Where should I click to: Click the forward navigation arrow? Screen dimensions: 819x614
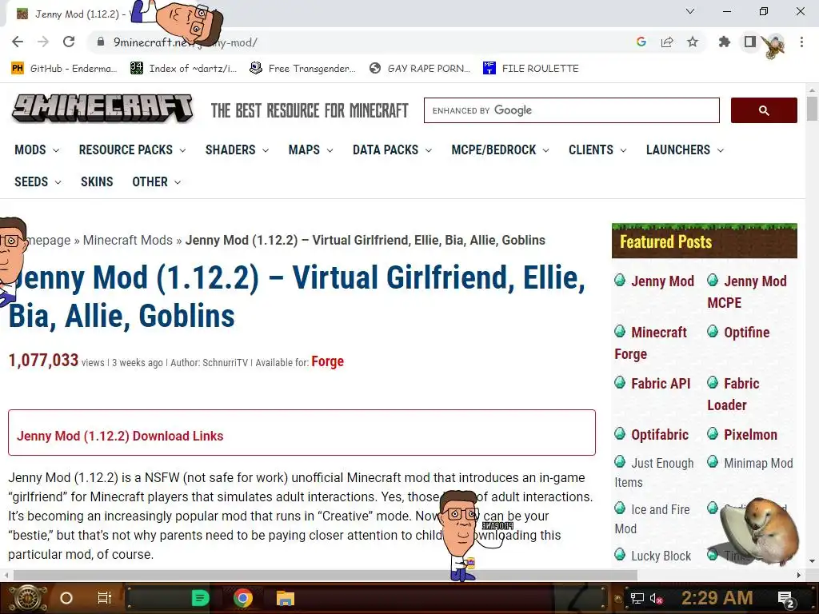pos(43,42)
